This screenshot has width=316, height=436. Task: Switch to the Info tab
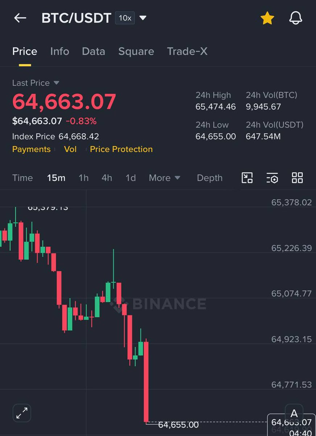[x=59, y=51]
